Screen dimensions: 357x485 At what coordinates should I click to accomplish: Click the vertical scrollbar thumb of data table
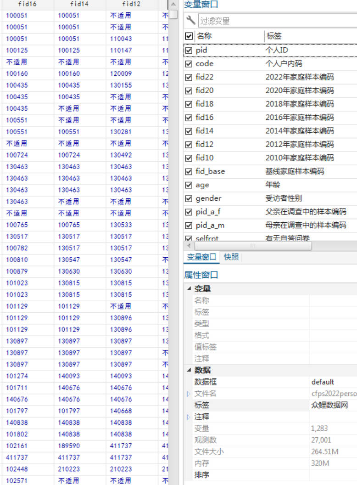coord(173,14)
